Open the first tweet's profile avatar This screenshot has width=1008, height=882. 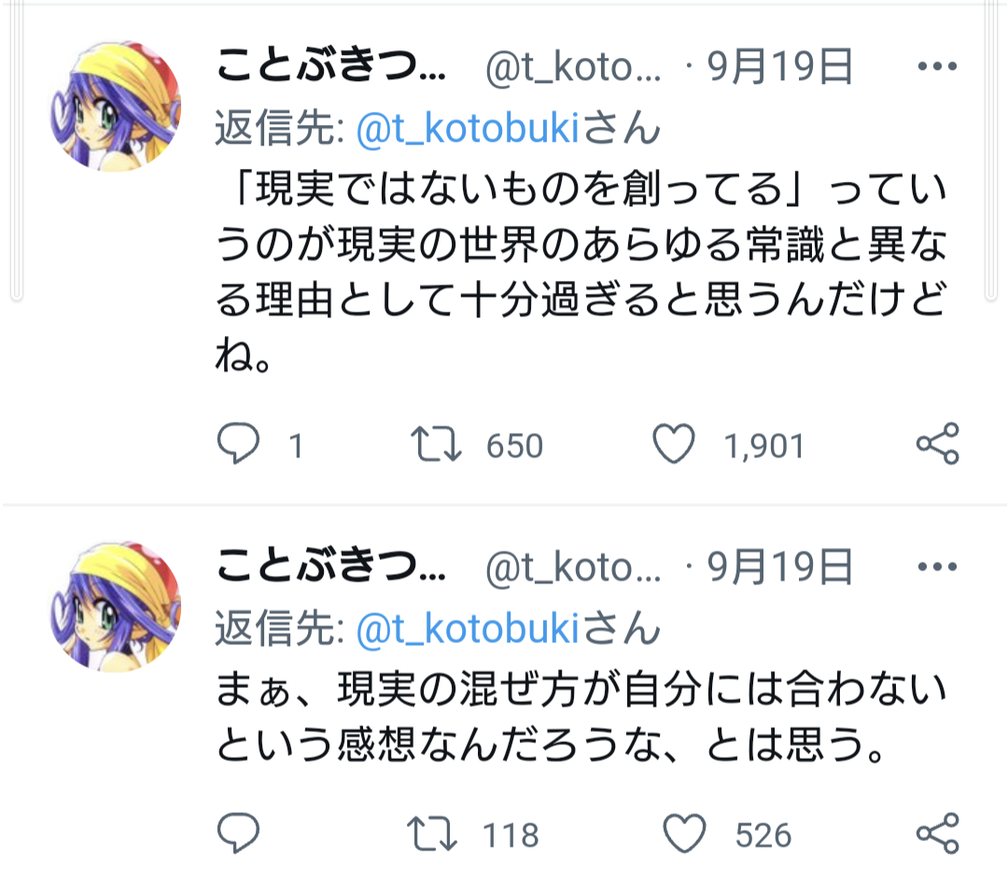coord(116,106)
